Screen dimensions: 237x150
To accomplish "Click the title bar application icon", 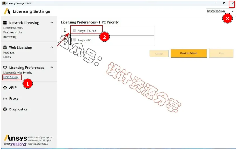I will pyautogui.click(x=4, y=3).
